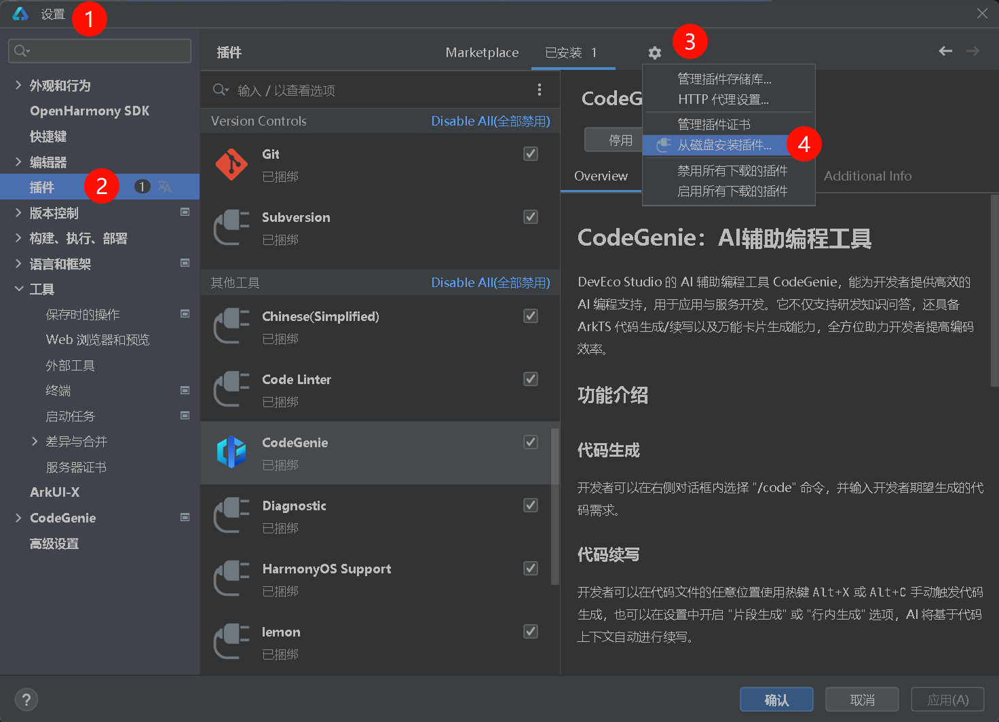Viewport: 999px width, 722px height.
Task: Click Disable All for Version Controls
Action: click(x=490, y=121)
